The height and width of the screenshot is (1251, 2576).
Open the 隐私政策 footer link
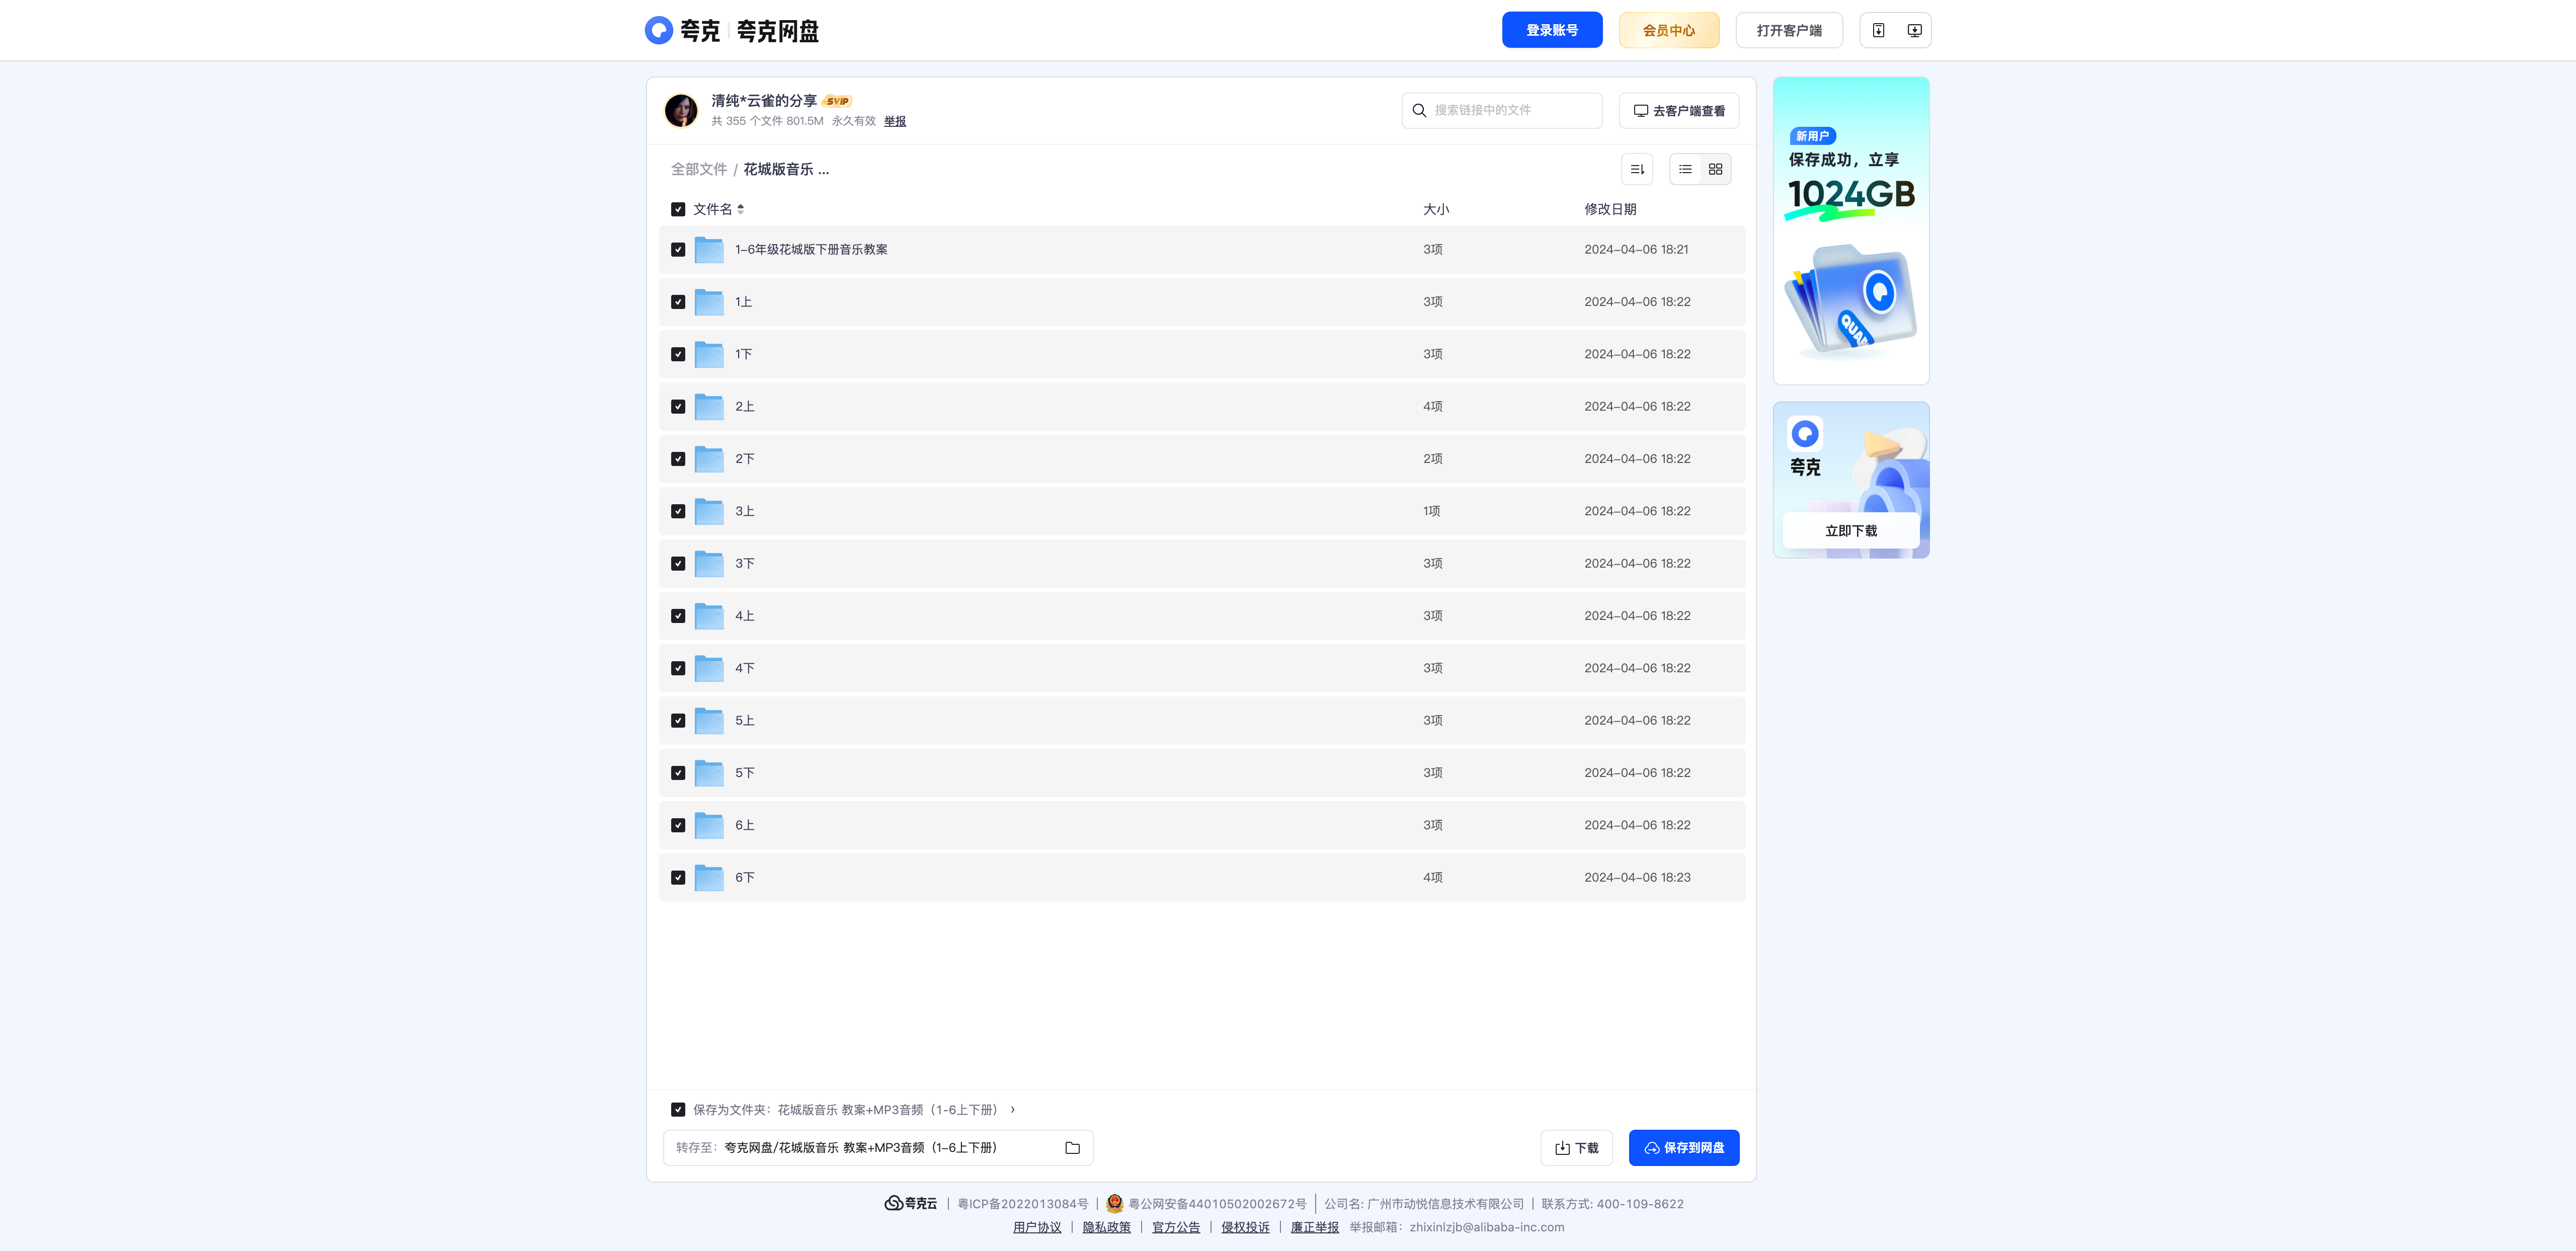click(1106, 1227)
